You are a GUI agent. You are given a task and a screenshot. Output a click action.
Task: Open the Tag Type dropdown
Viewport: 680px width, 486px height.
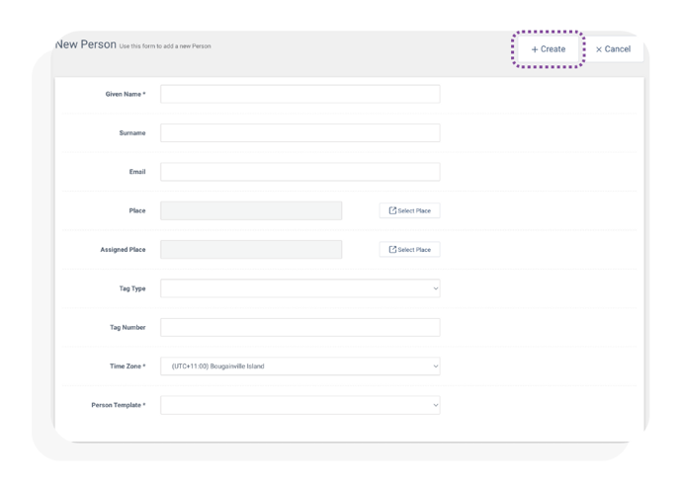click(x=300, y=288)
